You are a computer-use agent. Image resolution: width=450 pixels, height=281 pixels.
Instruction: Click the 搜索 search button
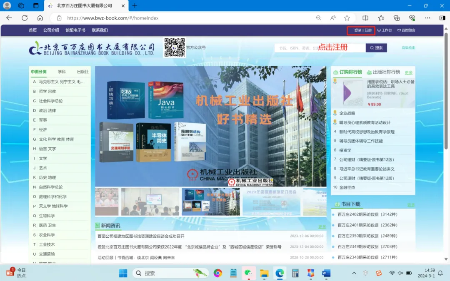point(376,47)
